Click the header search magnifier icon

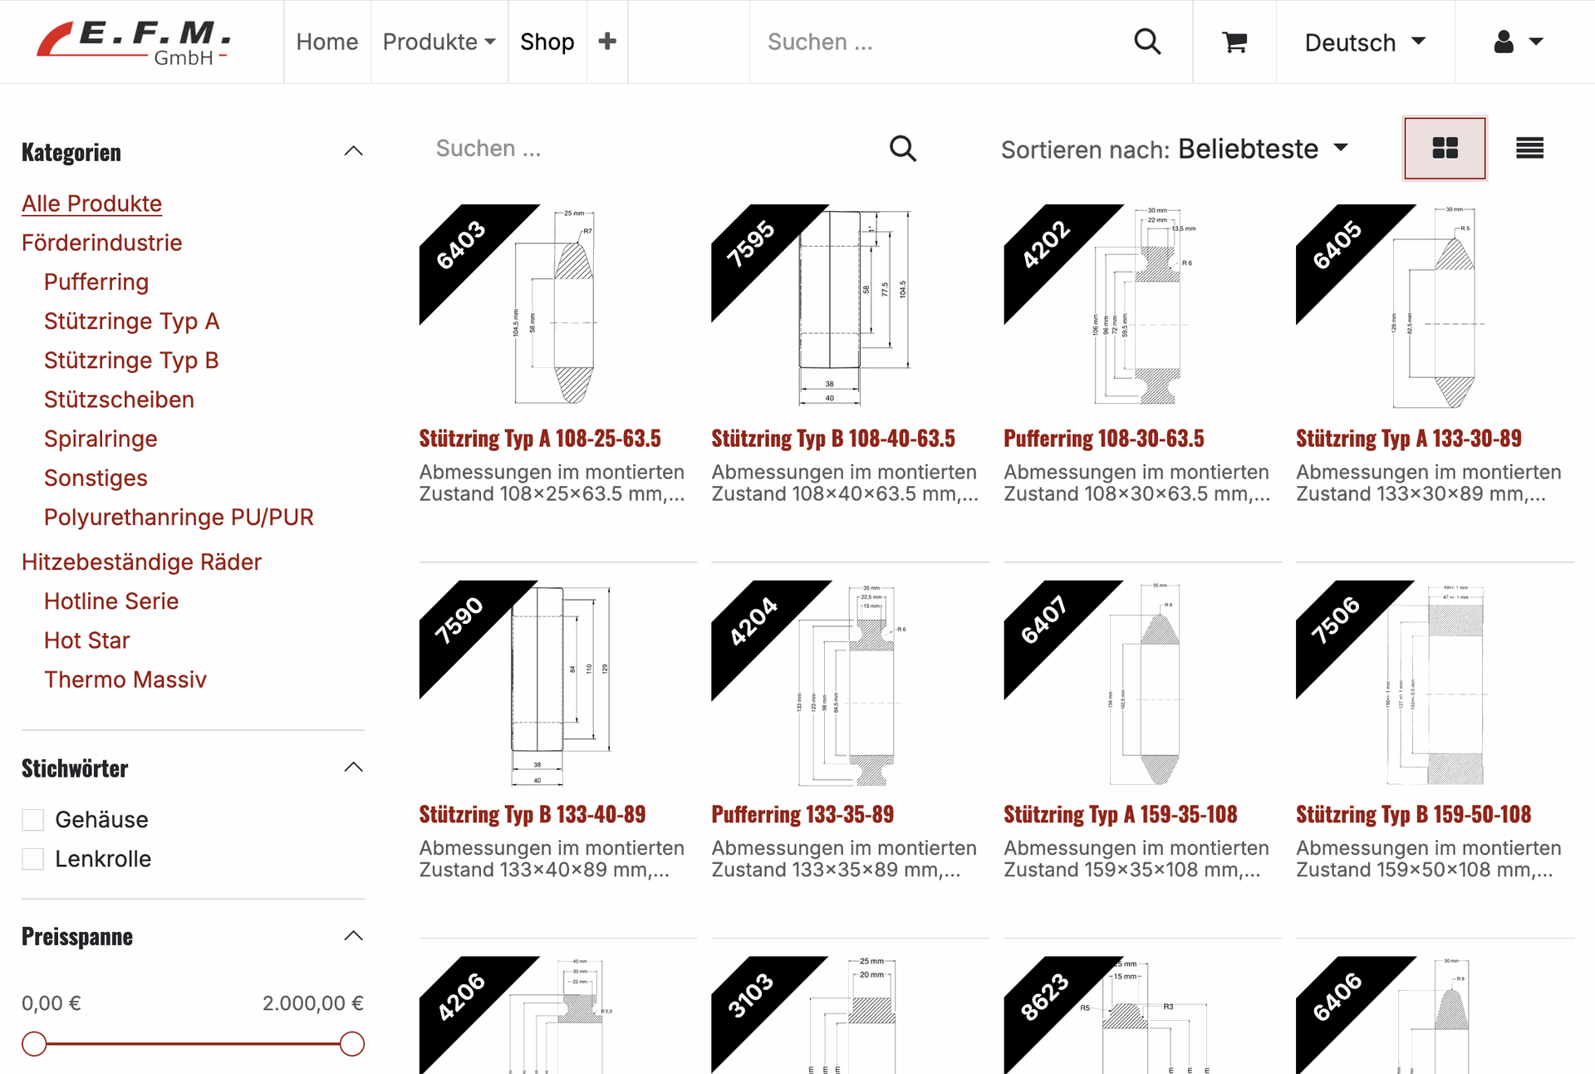point(1147,42)
